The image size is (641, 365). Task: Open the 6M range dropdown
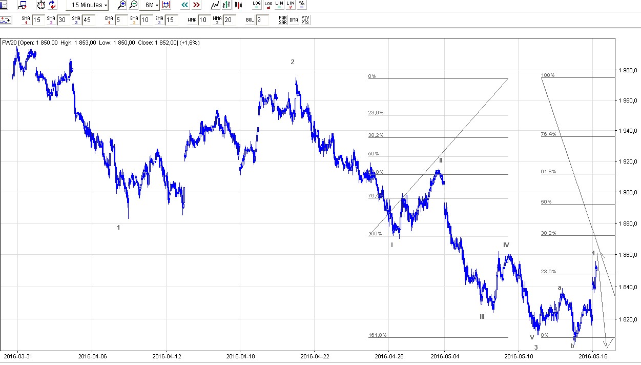pos(150,5)
